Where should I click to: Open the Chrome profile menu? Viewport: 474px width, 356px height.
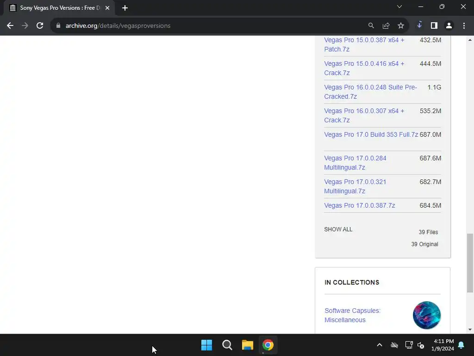pos(449,26)
